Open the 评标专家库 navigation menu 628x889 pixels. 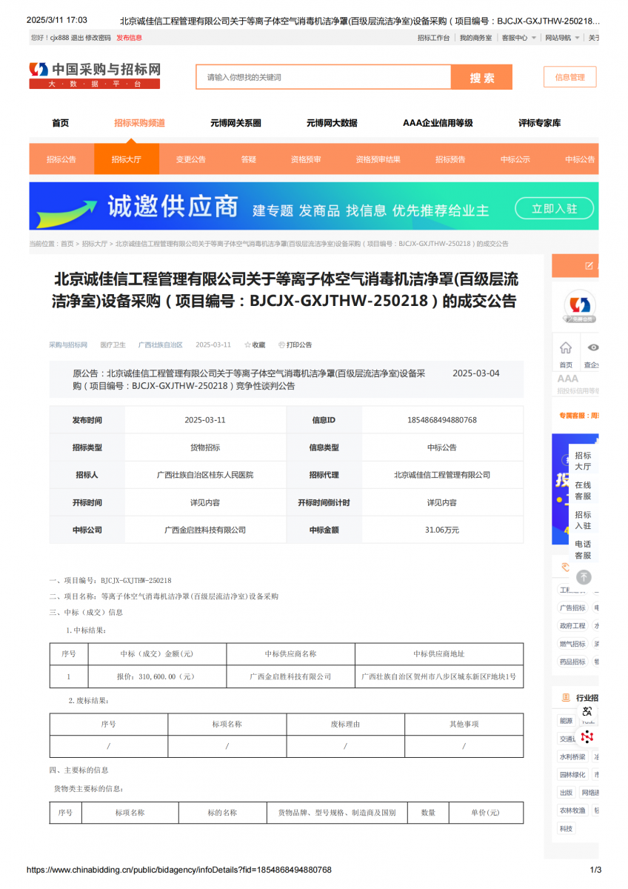point(539,123)
